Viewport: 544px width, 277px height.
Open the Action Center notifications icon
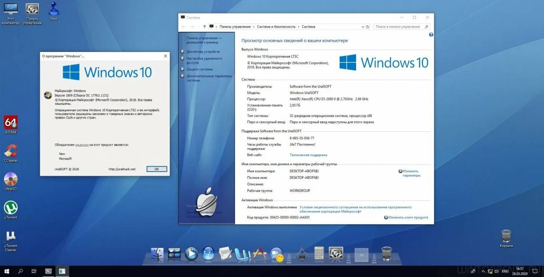(x=535, y=271)
